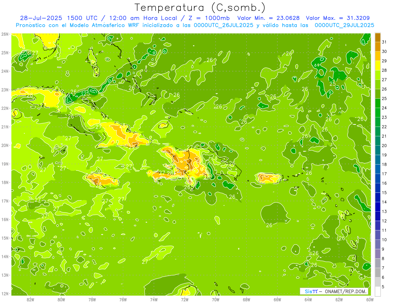Click the yellow swatch between 28 and 29 on the color scale
The height and width of the screenshot is (304, 393).
[x=378, y=65]
